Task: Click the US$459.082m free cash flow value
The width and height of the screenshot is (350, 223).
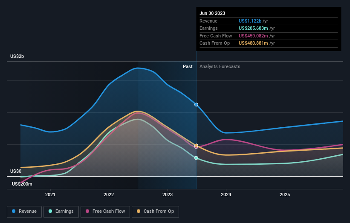Action: (x=253, y=36)
